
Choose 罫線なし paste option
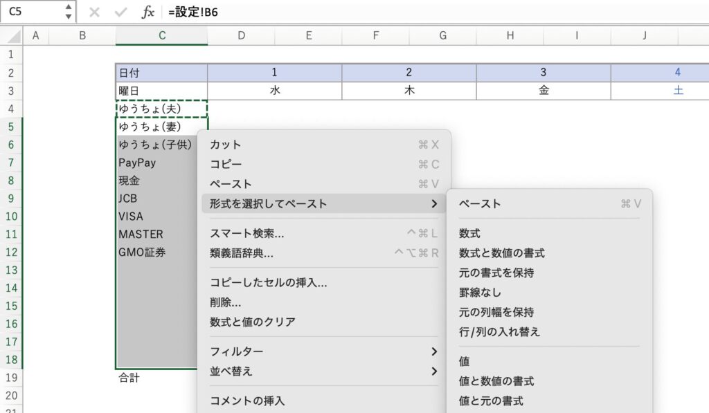480,293
